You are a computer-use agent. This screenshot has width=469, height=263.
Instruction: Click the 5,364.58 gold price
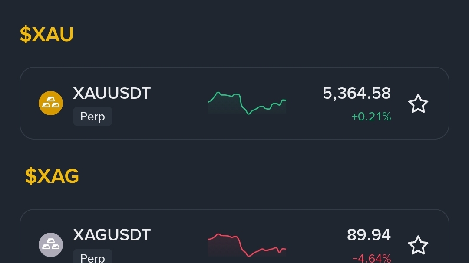(357, 93)
